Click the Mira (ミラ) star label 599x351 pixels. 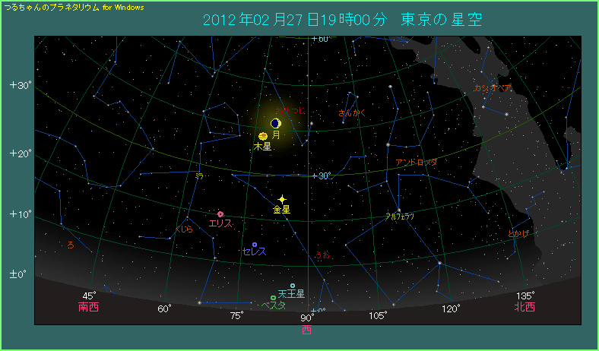(199, 175)
